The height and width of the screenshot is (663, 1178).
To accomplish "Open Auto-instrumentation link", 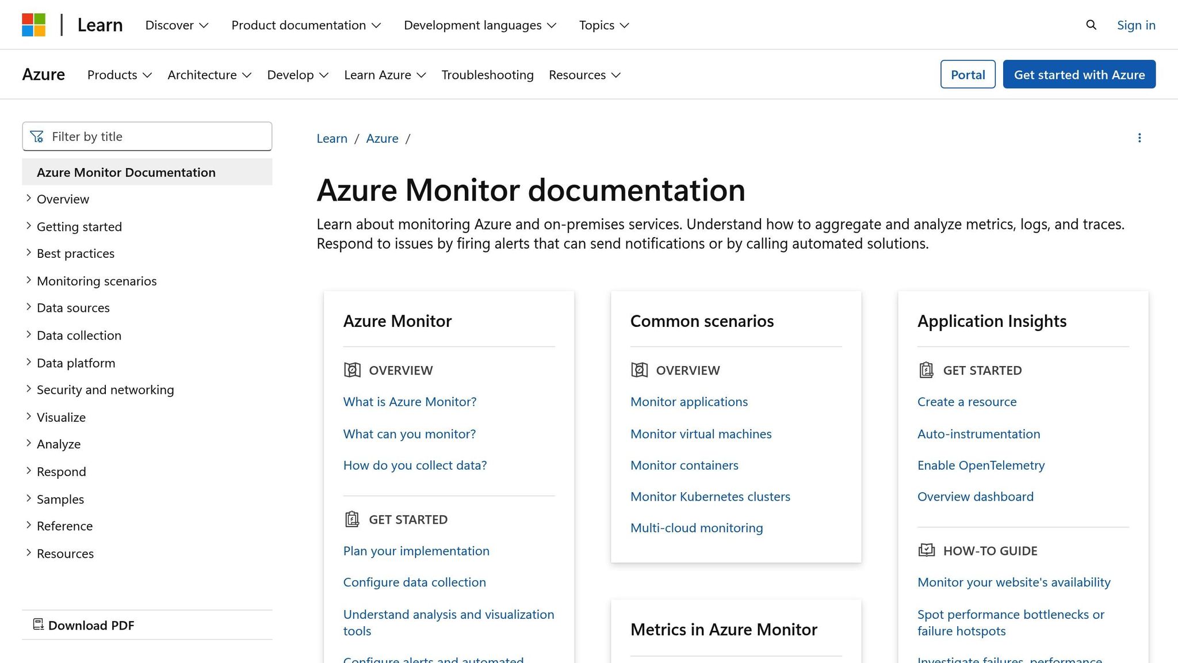I will click(979, 434).
